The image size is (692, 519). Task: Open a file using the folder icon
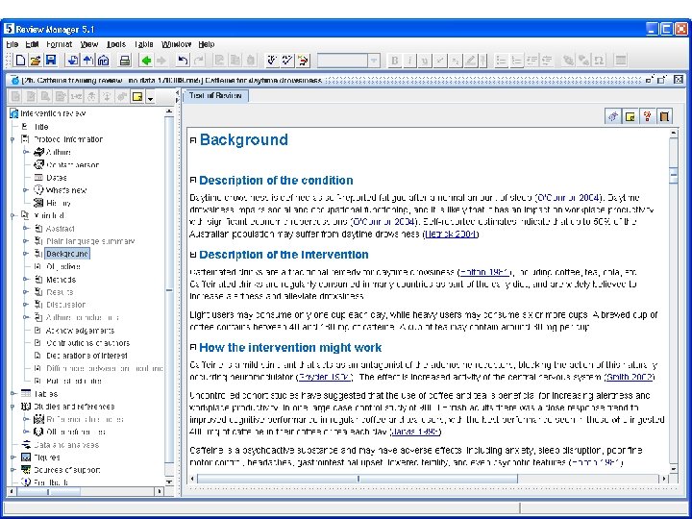36,61
